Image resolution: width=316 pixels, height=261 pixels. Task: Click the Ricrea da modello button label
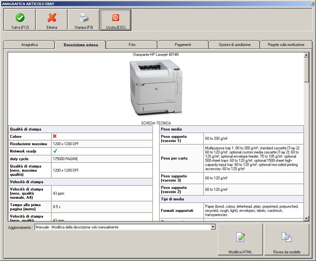coord(287,252)
